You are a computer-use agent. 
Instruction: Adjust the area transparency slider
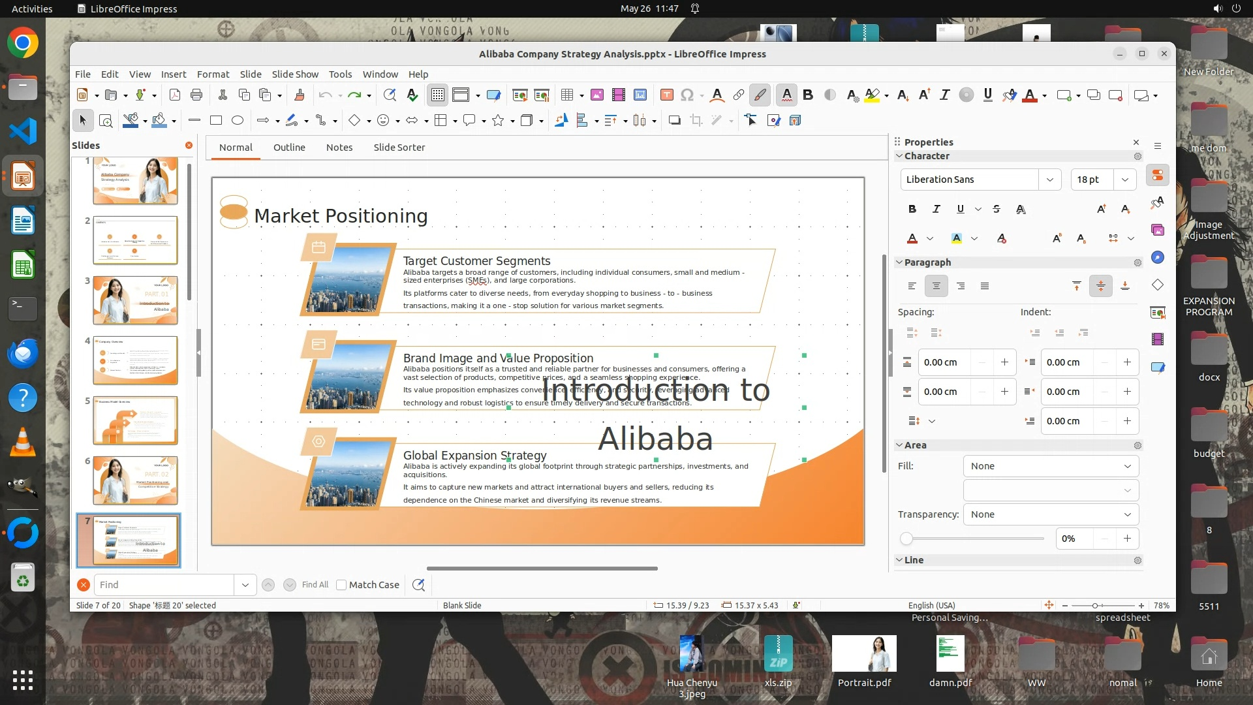(x=906, y=539)
